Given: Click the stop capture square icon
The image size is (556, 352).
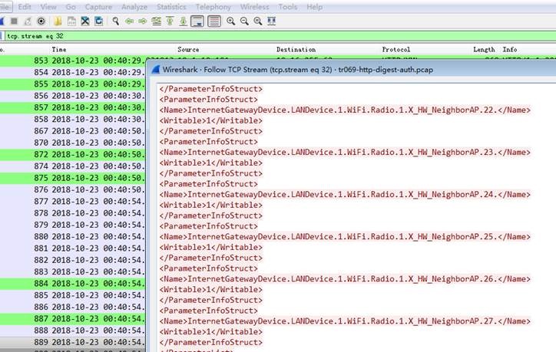Looking at the screenshot, I should pos(13,21).
